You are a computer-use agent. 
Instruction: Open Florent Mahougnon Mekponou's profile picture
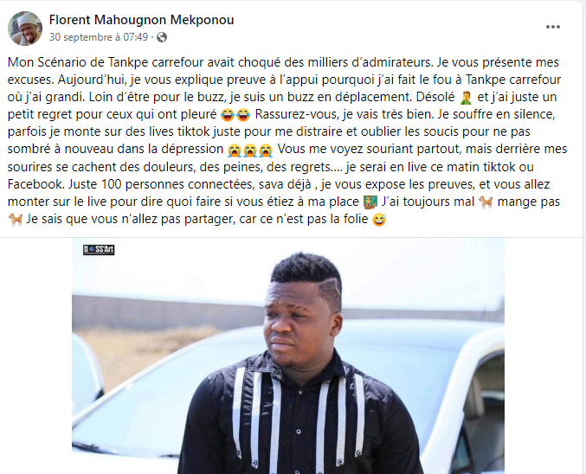point(25,29)
